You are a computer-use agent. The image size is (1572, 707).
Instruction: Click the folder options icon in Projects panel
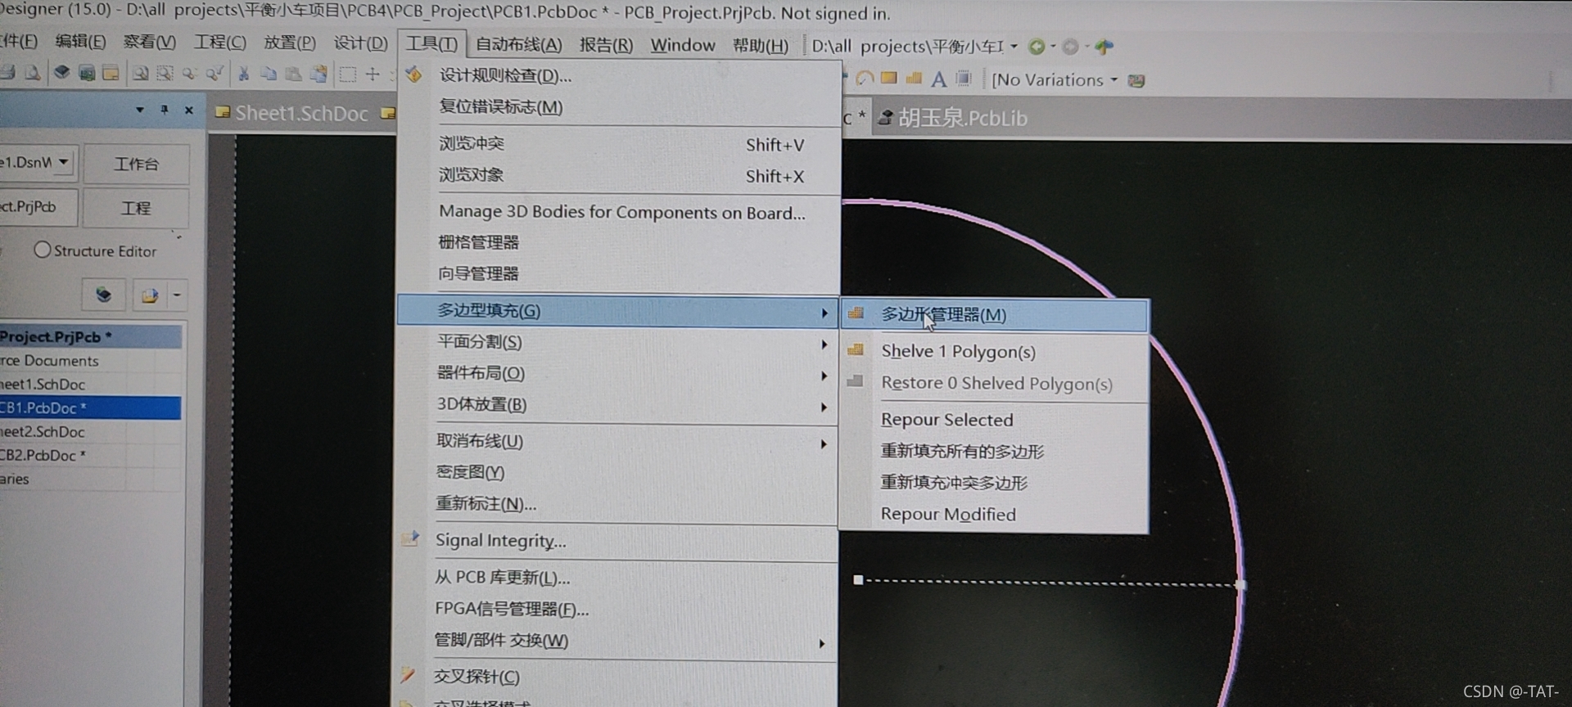(149, 295)
